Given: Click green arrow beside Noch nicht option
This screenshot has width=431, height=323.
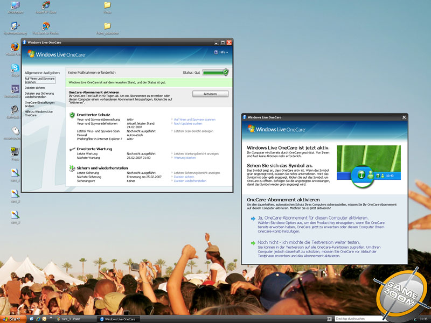Looking at the screenshot, I should [253, 243].
